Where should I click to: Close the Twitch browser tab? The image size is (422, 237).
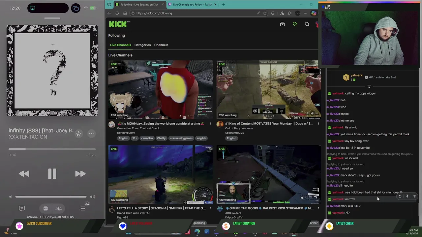pyautogui.click(x=215, y=4)
